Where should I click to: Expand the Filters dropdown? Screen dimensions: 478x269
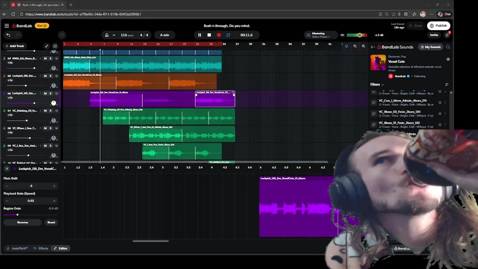click(x=377, y=84)
